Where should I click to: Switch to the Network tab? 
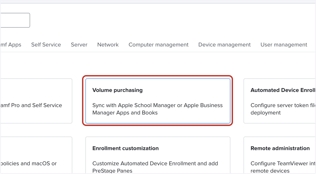point(108,45)
